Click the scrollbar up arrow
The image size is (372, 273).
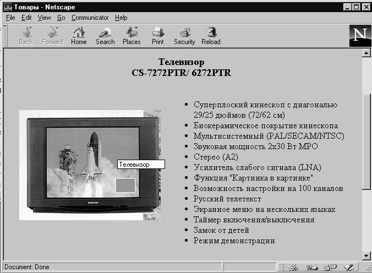(367, 53)
